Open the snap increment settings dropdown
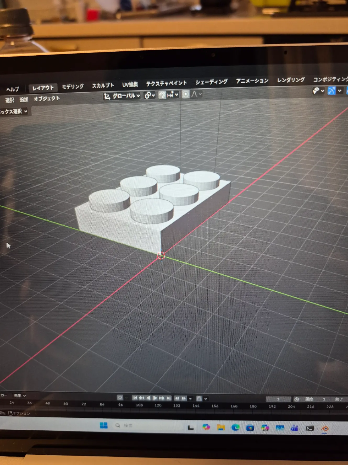The width and height of the screenshot is (348, 465). 173,95
